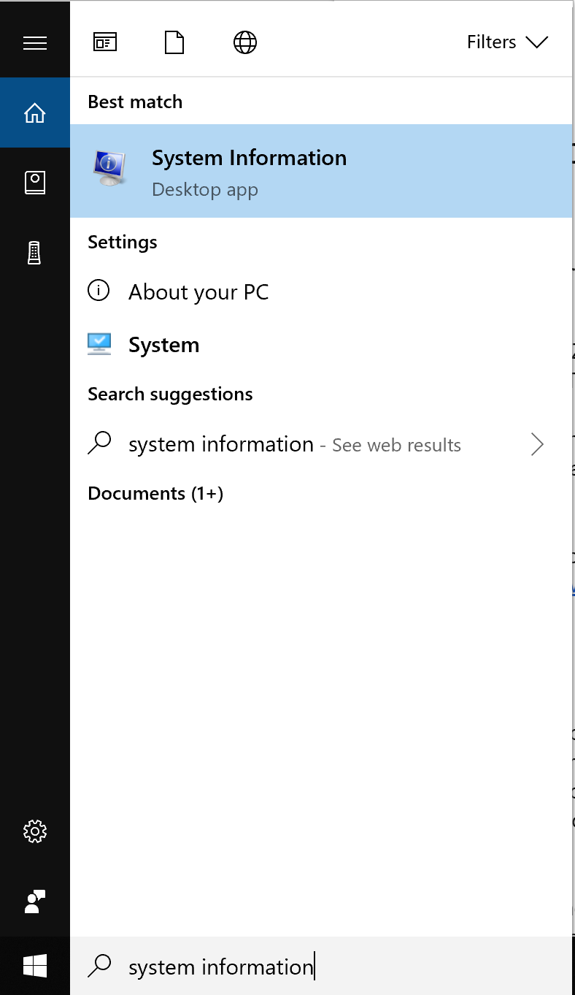The width and height of the screenshot is (575, 995).
Task: Open the Windows Start button
Action: point(35,966)
